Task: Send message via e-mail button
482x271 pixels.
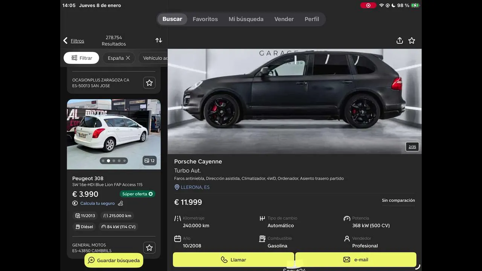Action: 356,260
